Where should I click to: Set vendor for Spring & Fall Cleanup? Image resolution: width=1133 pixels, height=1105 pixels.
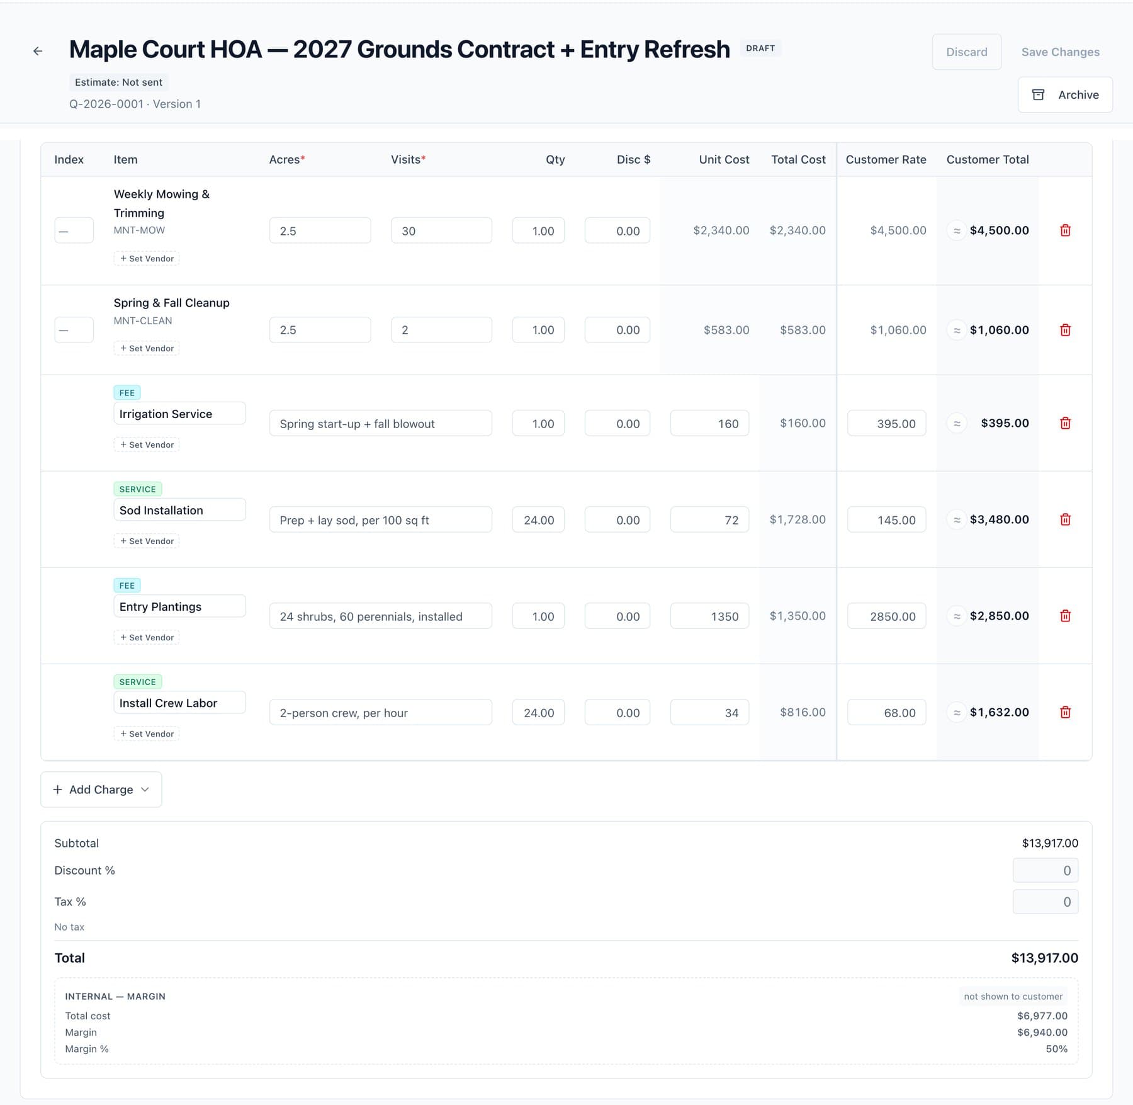[147, 348]
